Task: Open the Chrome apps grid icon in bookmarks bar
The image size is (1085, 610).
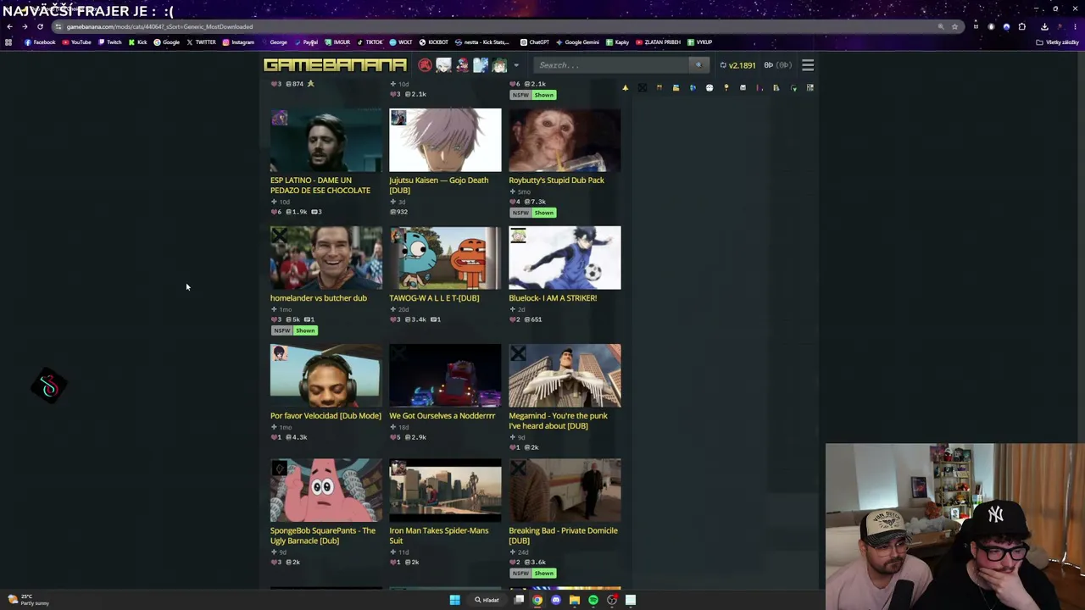Action: pyautogui.click(x=8, y=42)
